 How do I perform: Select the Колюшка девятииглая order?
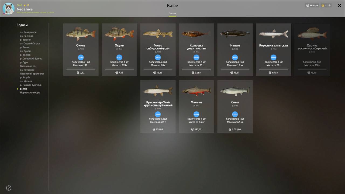tap(196, 50)
